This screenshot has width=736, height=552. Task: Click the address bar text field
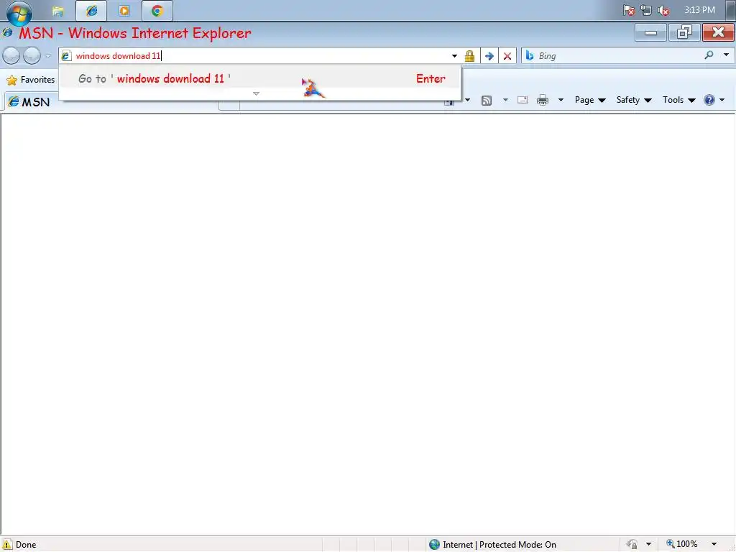point(260,56)
